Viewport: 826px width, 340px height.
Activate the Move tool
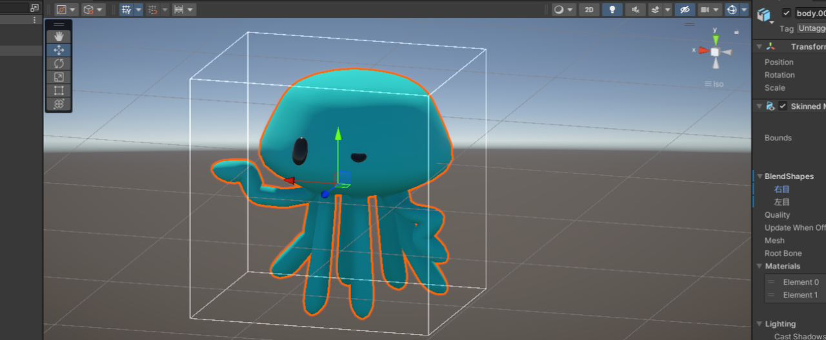click(59, 50)
